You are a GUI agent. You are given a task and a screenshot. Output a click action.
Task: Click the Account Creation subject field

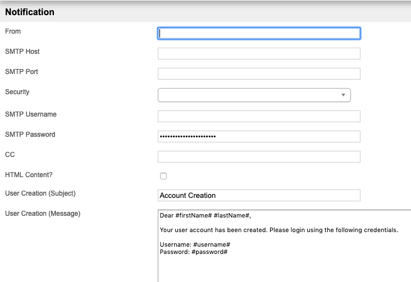(259, 196)
